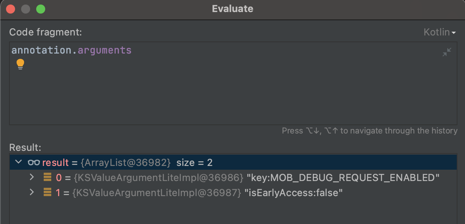Click the field icon of element 1
465x224 pixels.
tap(47, 193)
